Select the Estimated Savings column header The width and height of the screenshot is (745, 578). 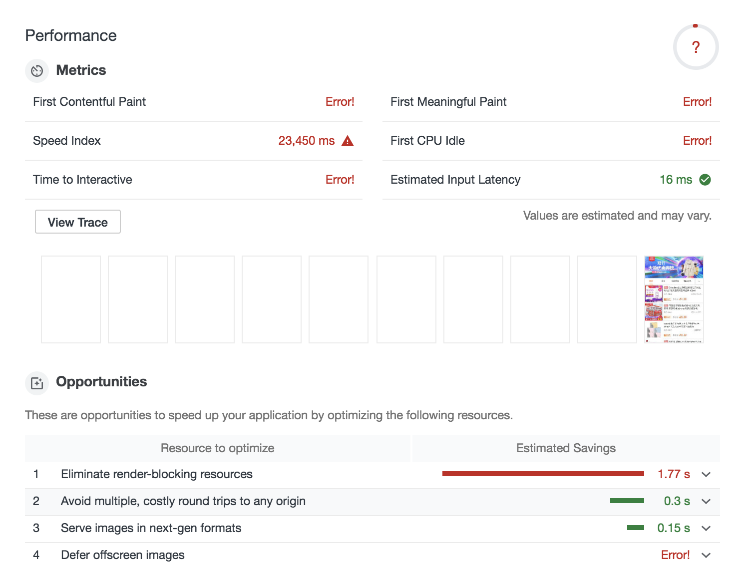[565, 448]
